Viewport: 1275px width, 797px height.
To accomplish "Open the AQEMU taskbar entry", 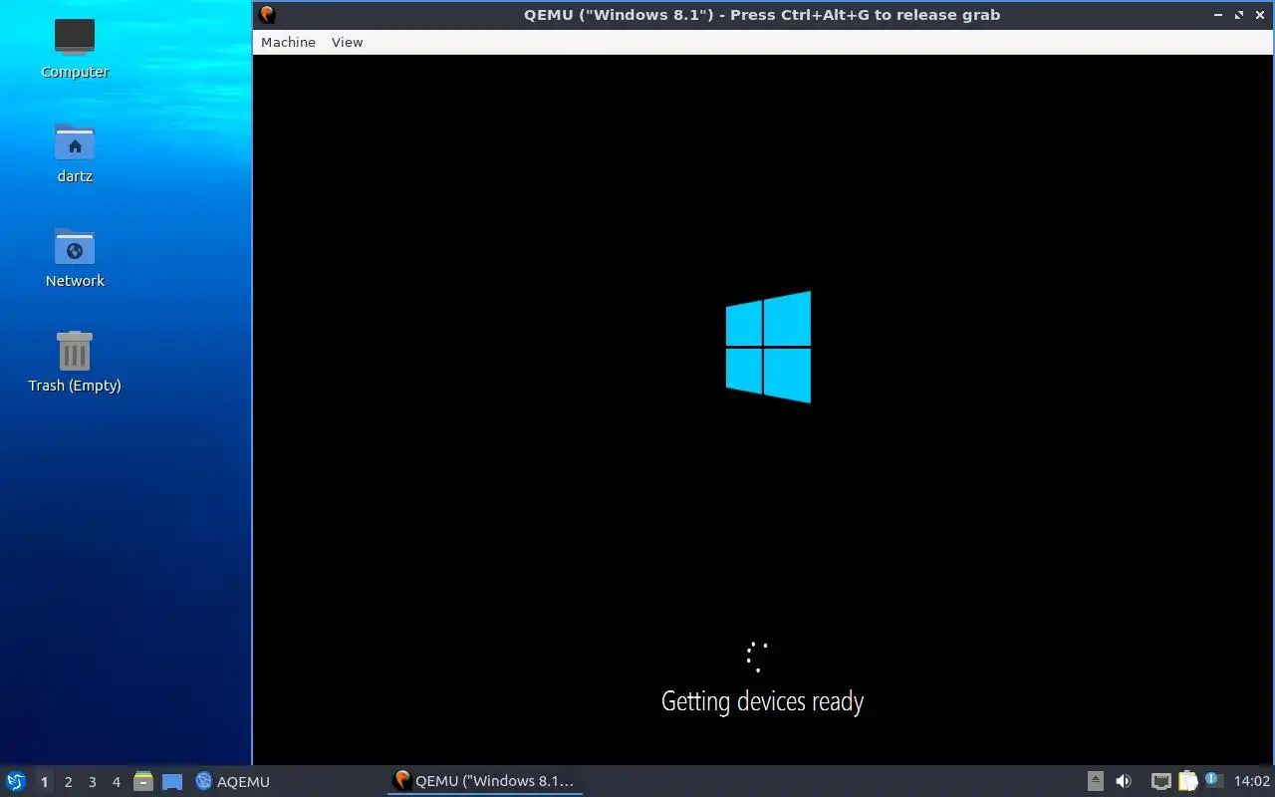I will pos(232,781).
